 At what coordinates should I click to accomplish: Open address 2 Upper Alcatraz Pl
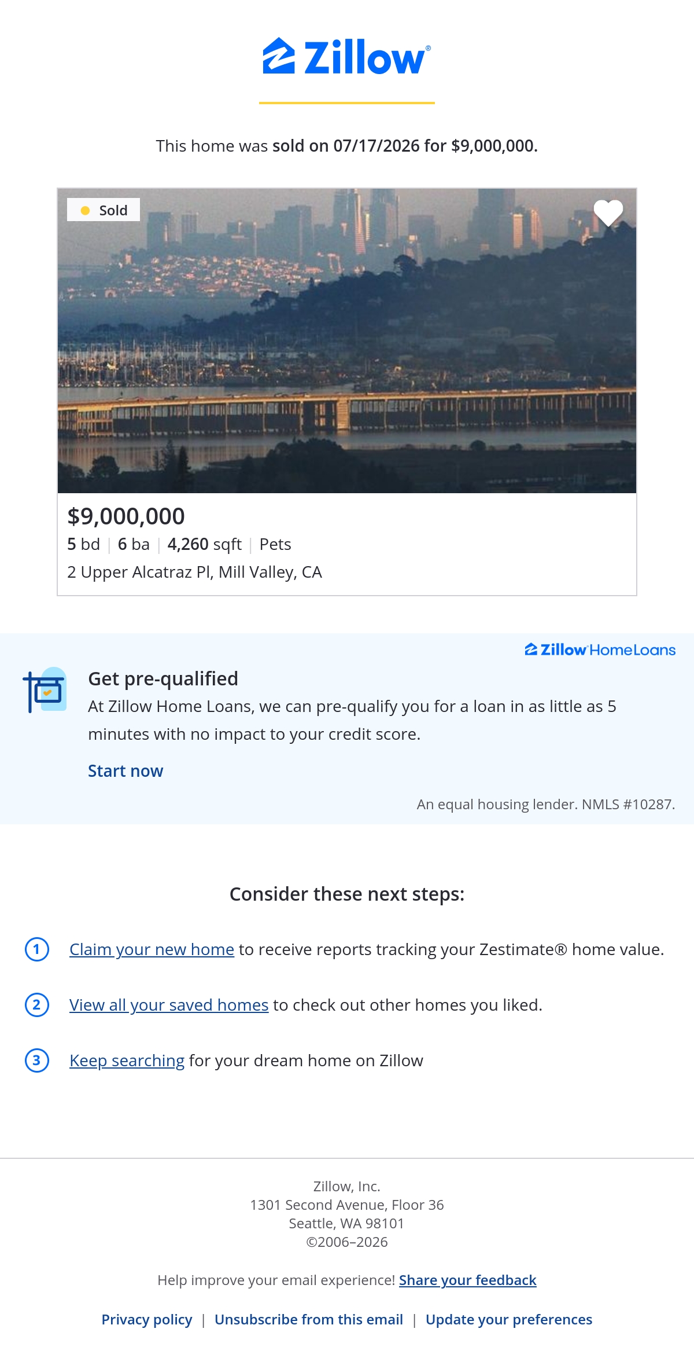[194, 572]
